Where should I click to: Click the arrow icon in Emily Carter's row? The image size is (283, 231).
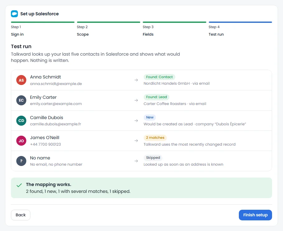tap(136, 100)
